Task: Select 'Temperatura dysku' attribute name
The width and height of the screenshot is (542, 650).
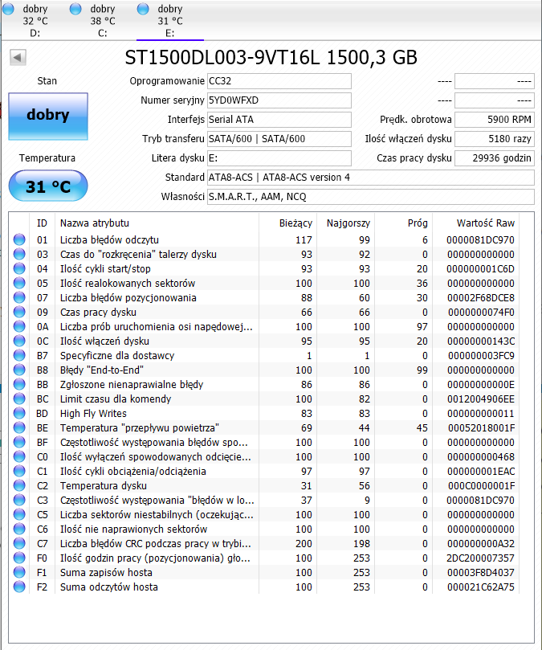Action: (x=103, y=486)
